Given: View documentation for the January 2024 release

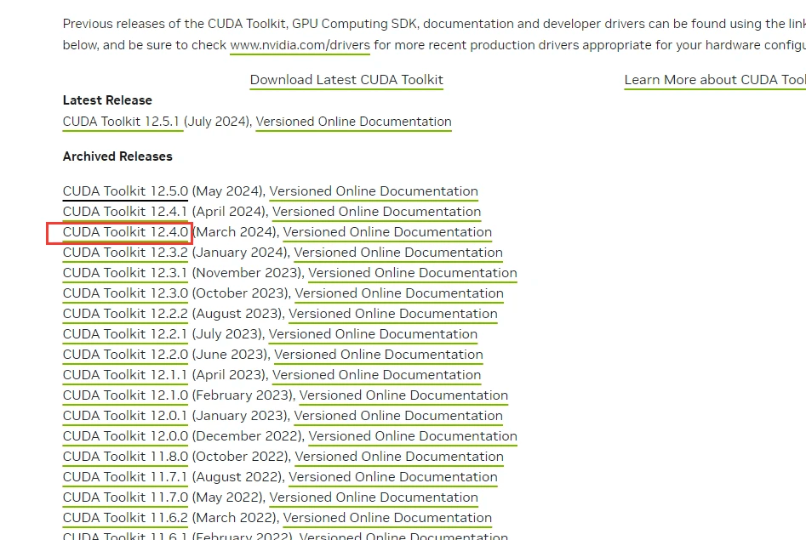Looking at the screenshot, I should point(398,253).
